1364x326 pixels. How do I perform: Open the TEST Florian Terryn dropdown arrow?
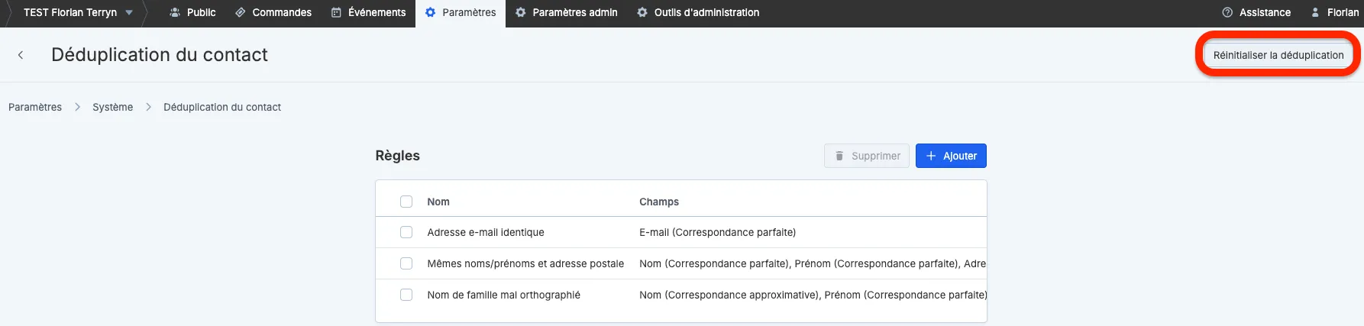[129, 12]
